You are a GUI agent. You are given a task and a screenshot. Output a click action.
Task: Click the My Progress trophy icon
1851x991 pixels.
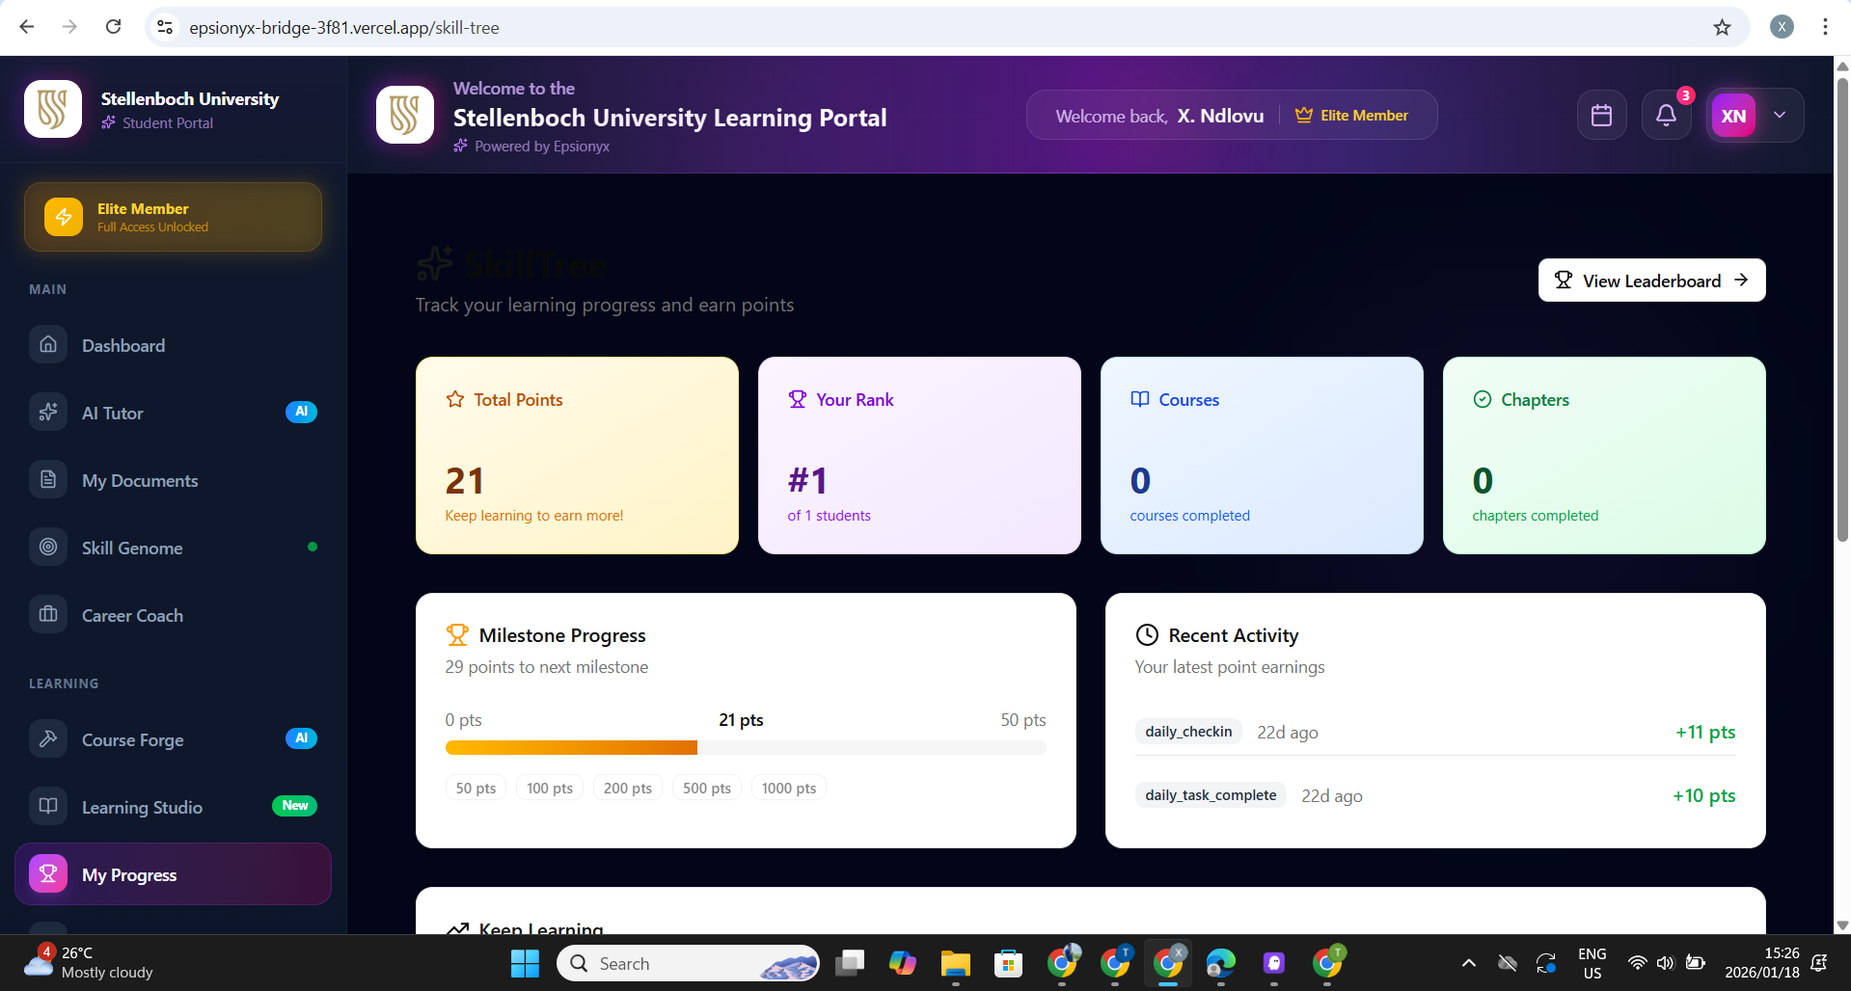coord(48,874)
